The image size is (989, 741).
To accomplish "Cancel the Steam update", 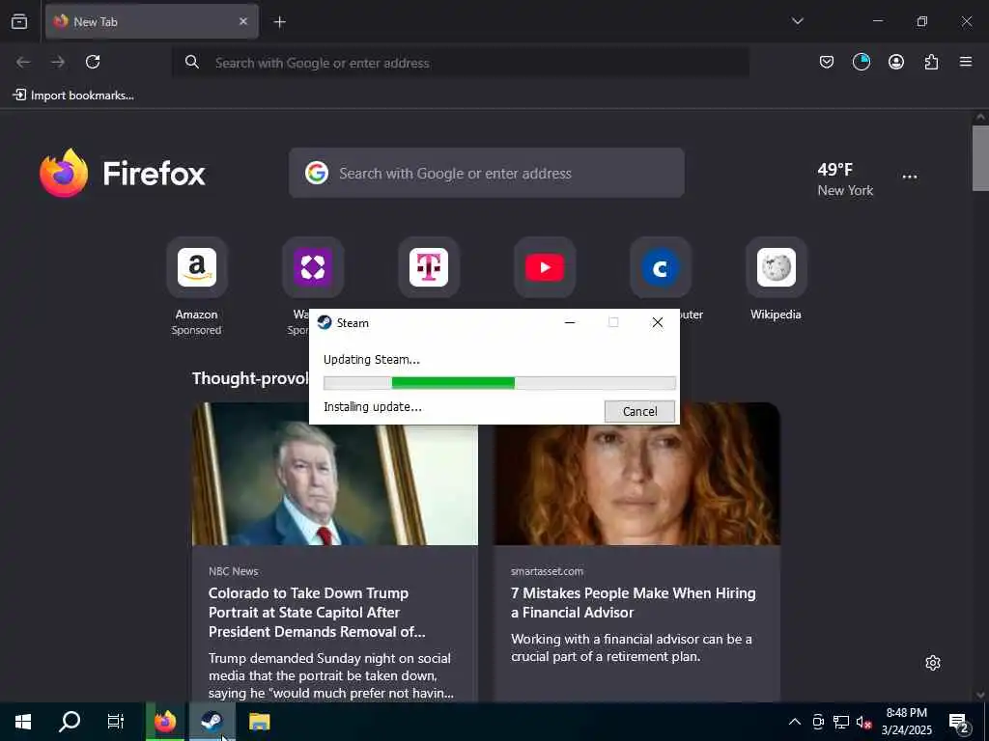I will click(x=639, y=411).
